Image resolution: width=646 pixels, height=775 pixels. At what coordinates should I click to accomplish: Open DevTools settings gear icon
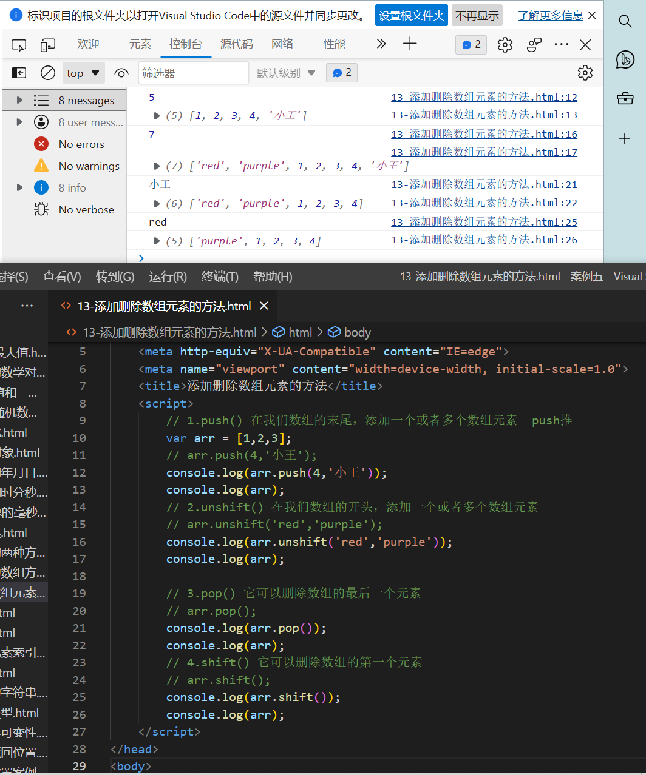tap(505, 45)
